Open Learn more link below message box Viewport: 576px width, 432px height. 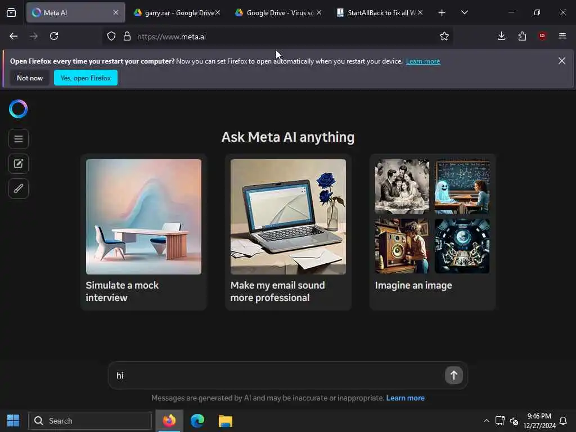click(405, 398)
